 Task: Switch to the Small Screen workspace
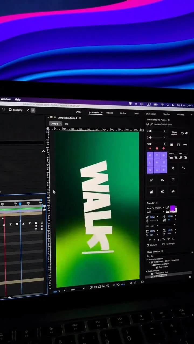pyautogui.click(x=151, y=114)
